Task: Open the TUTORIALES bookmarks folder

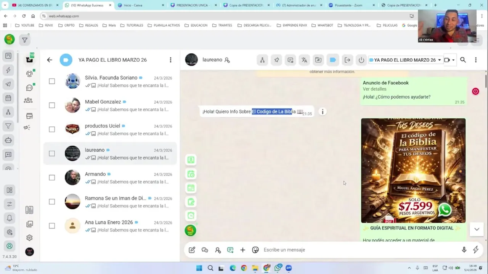Action: click(x=132, y=25)
